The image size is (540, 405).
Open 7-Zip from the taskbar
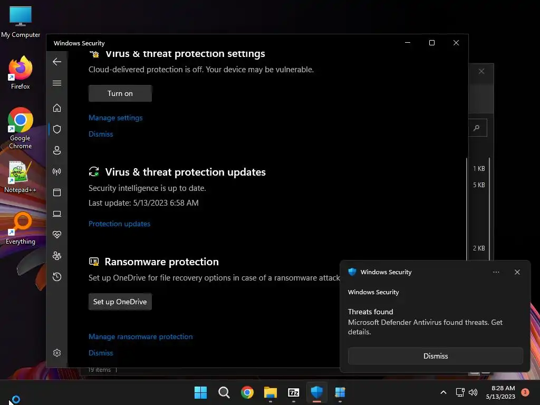293,392
